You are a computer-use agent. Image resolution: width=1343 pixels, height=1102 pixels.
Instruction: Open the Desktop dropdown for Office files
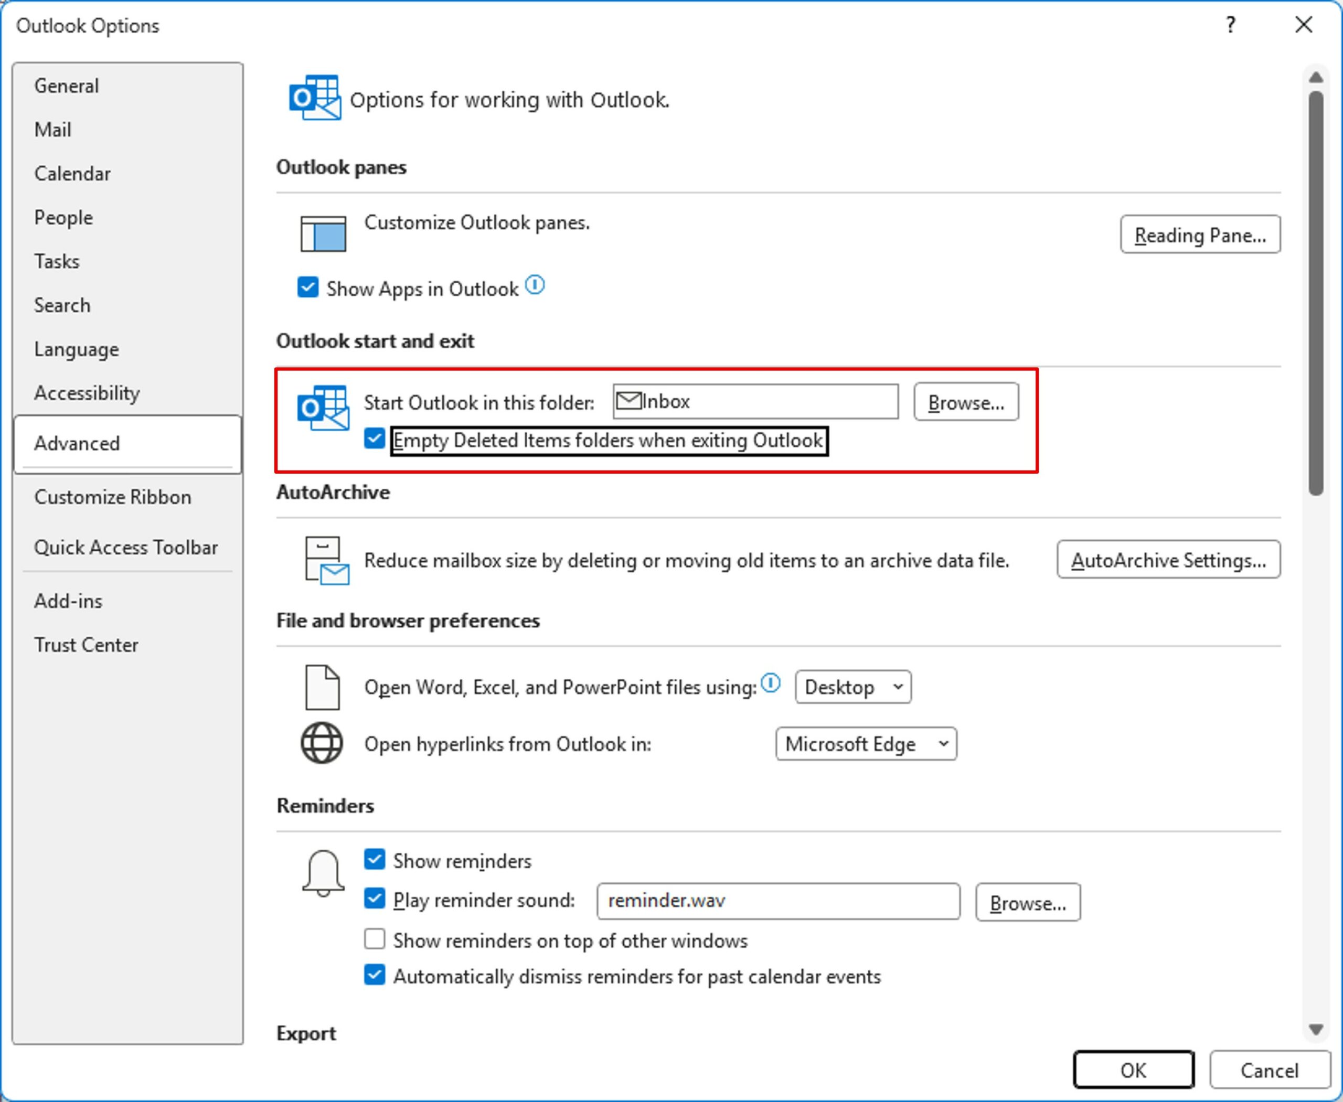coord(853,688)
